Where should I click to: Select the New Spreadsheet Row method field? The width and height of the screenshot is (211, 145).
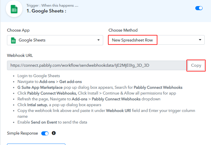pos(156,40)
